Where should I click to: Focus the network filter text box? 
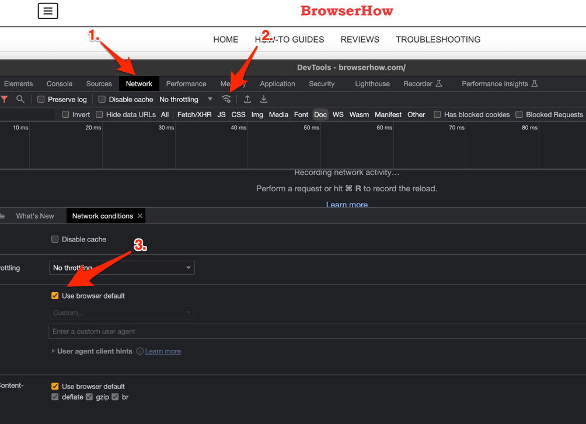(x=27, y=115)
